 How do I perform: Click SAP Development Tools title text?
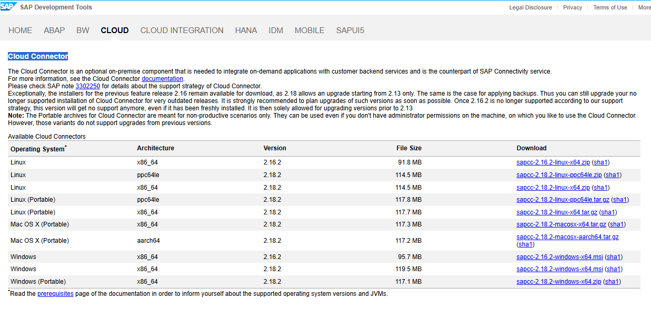point(56,7)
